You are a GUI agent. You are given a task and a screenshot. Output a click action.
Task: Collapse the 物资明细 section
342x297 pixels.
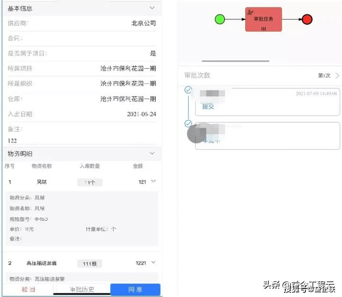[x=152, y=153]
